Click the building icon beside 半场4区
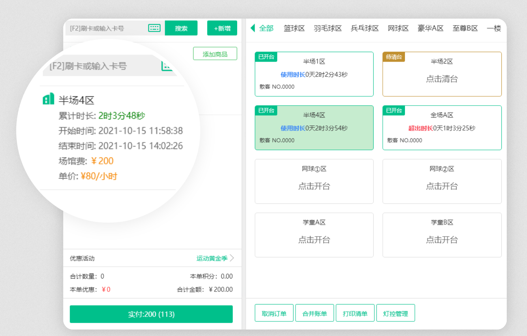The width and height of the screenshot is (527, 336). pos(48,98)
